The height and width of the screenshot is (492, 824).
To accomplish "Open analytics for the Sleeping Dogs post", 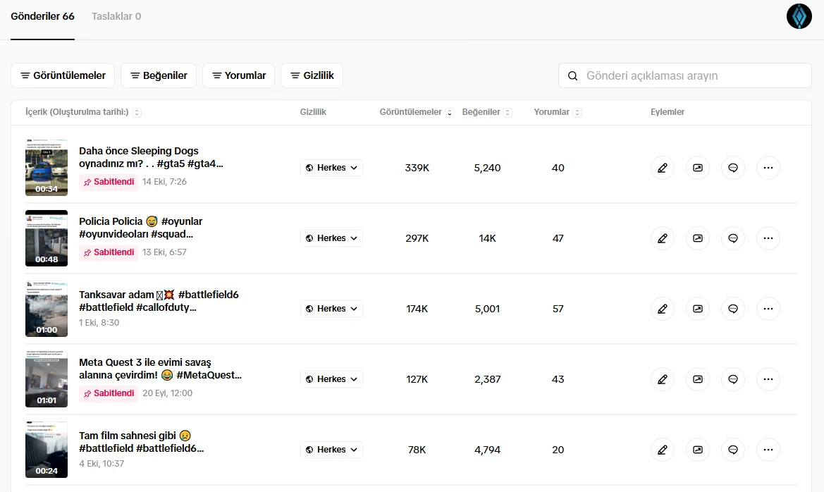I will coord(697,168).
